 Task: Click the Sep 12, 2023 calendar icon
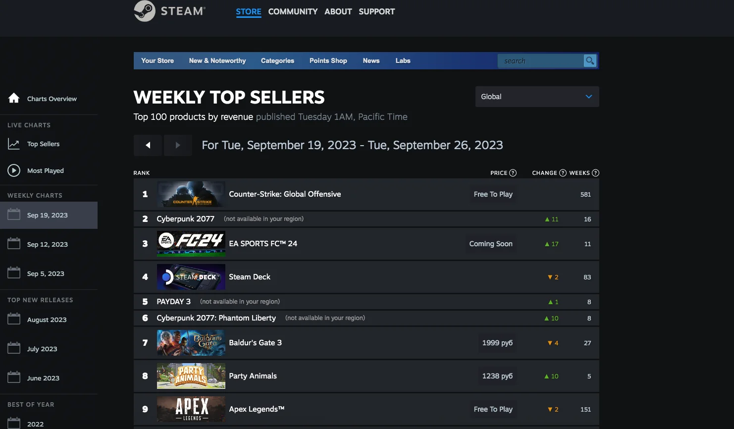(14, 244)
